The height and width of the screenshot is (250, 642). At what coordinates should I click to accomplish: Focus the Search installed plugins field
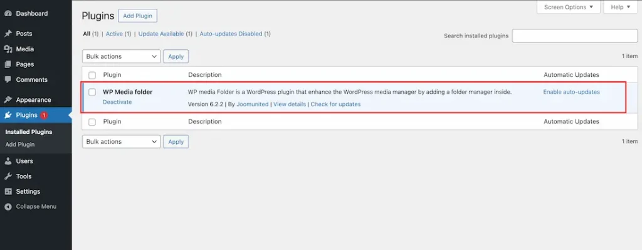575,36
